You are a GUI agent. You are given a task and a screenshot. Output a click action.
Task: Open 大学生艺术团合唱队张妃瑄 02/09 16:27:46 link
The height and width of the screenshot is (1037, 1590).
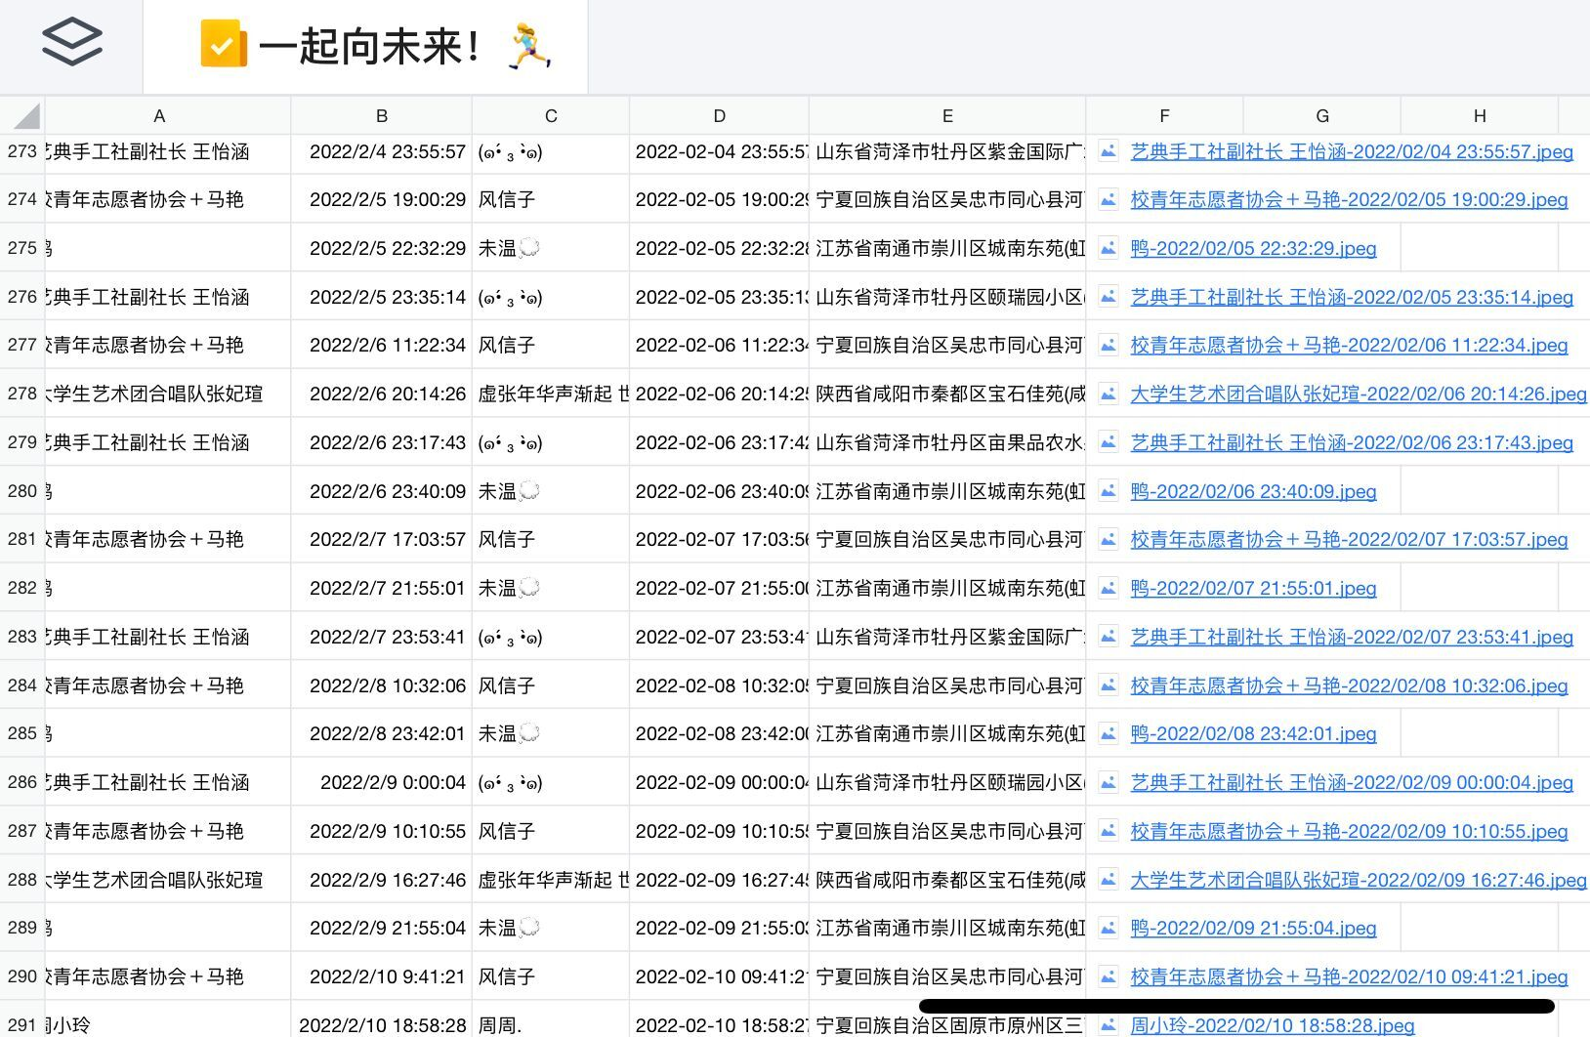1358,880
